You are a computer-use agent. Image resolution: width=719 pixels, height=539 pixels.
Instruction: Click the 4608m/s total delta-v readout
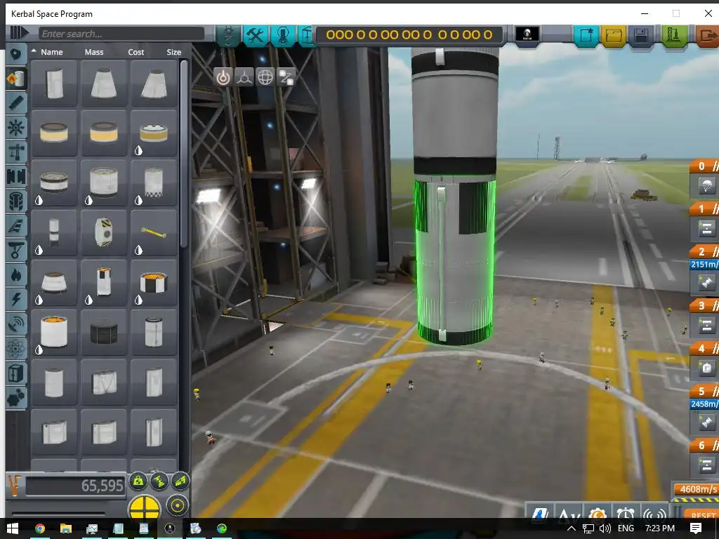click(x=696, y=489)
